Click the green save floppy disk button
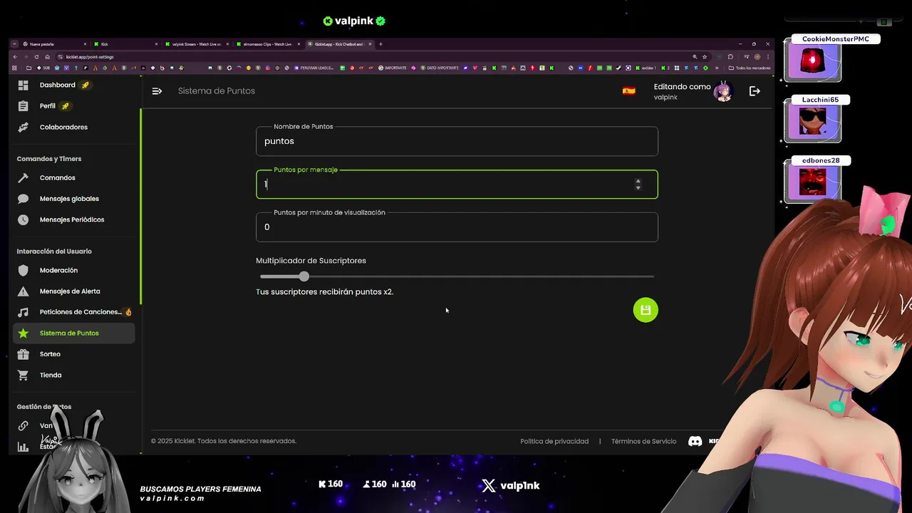912x513 pixels. (x=646, y=310)
